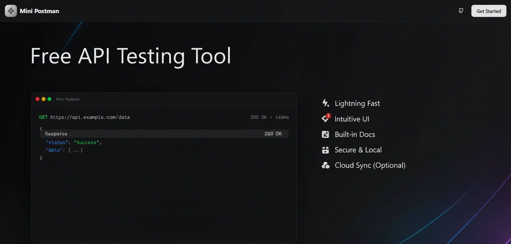Click the 'Mini Postman' mock window title
This screenshot has width=511, height=244.
pos(68,99)
